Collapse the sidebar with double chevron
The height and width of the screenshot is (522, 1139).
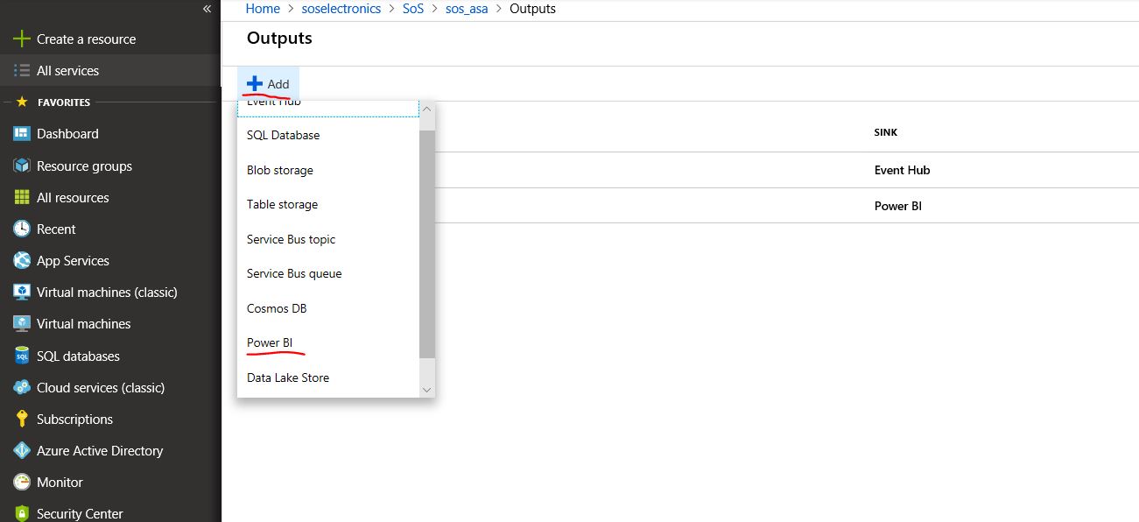pyautogui.click(x=207, y=9)
